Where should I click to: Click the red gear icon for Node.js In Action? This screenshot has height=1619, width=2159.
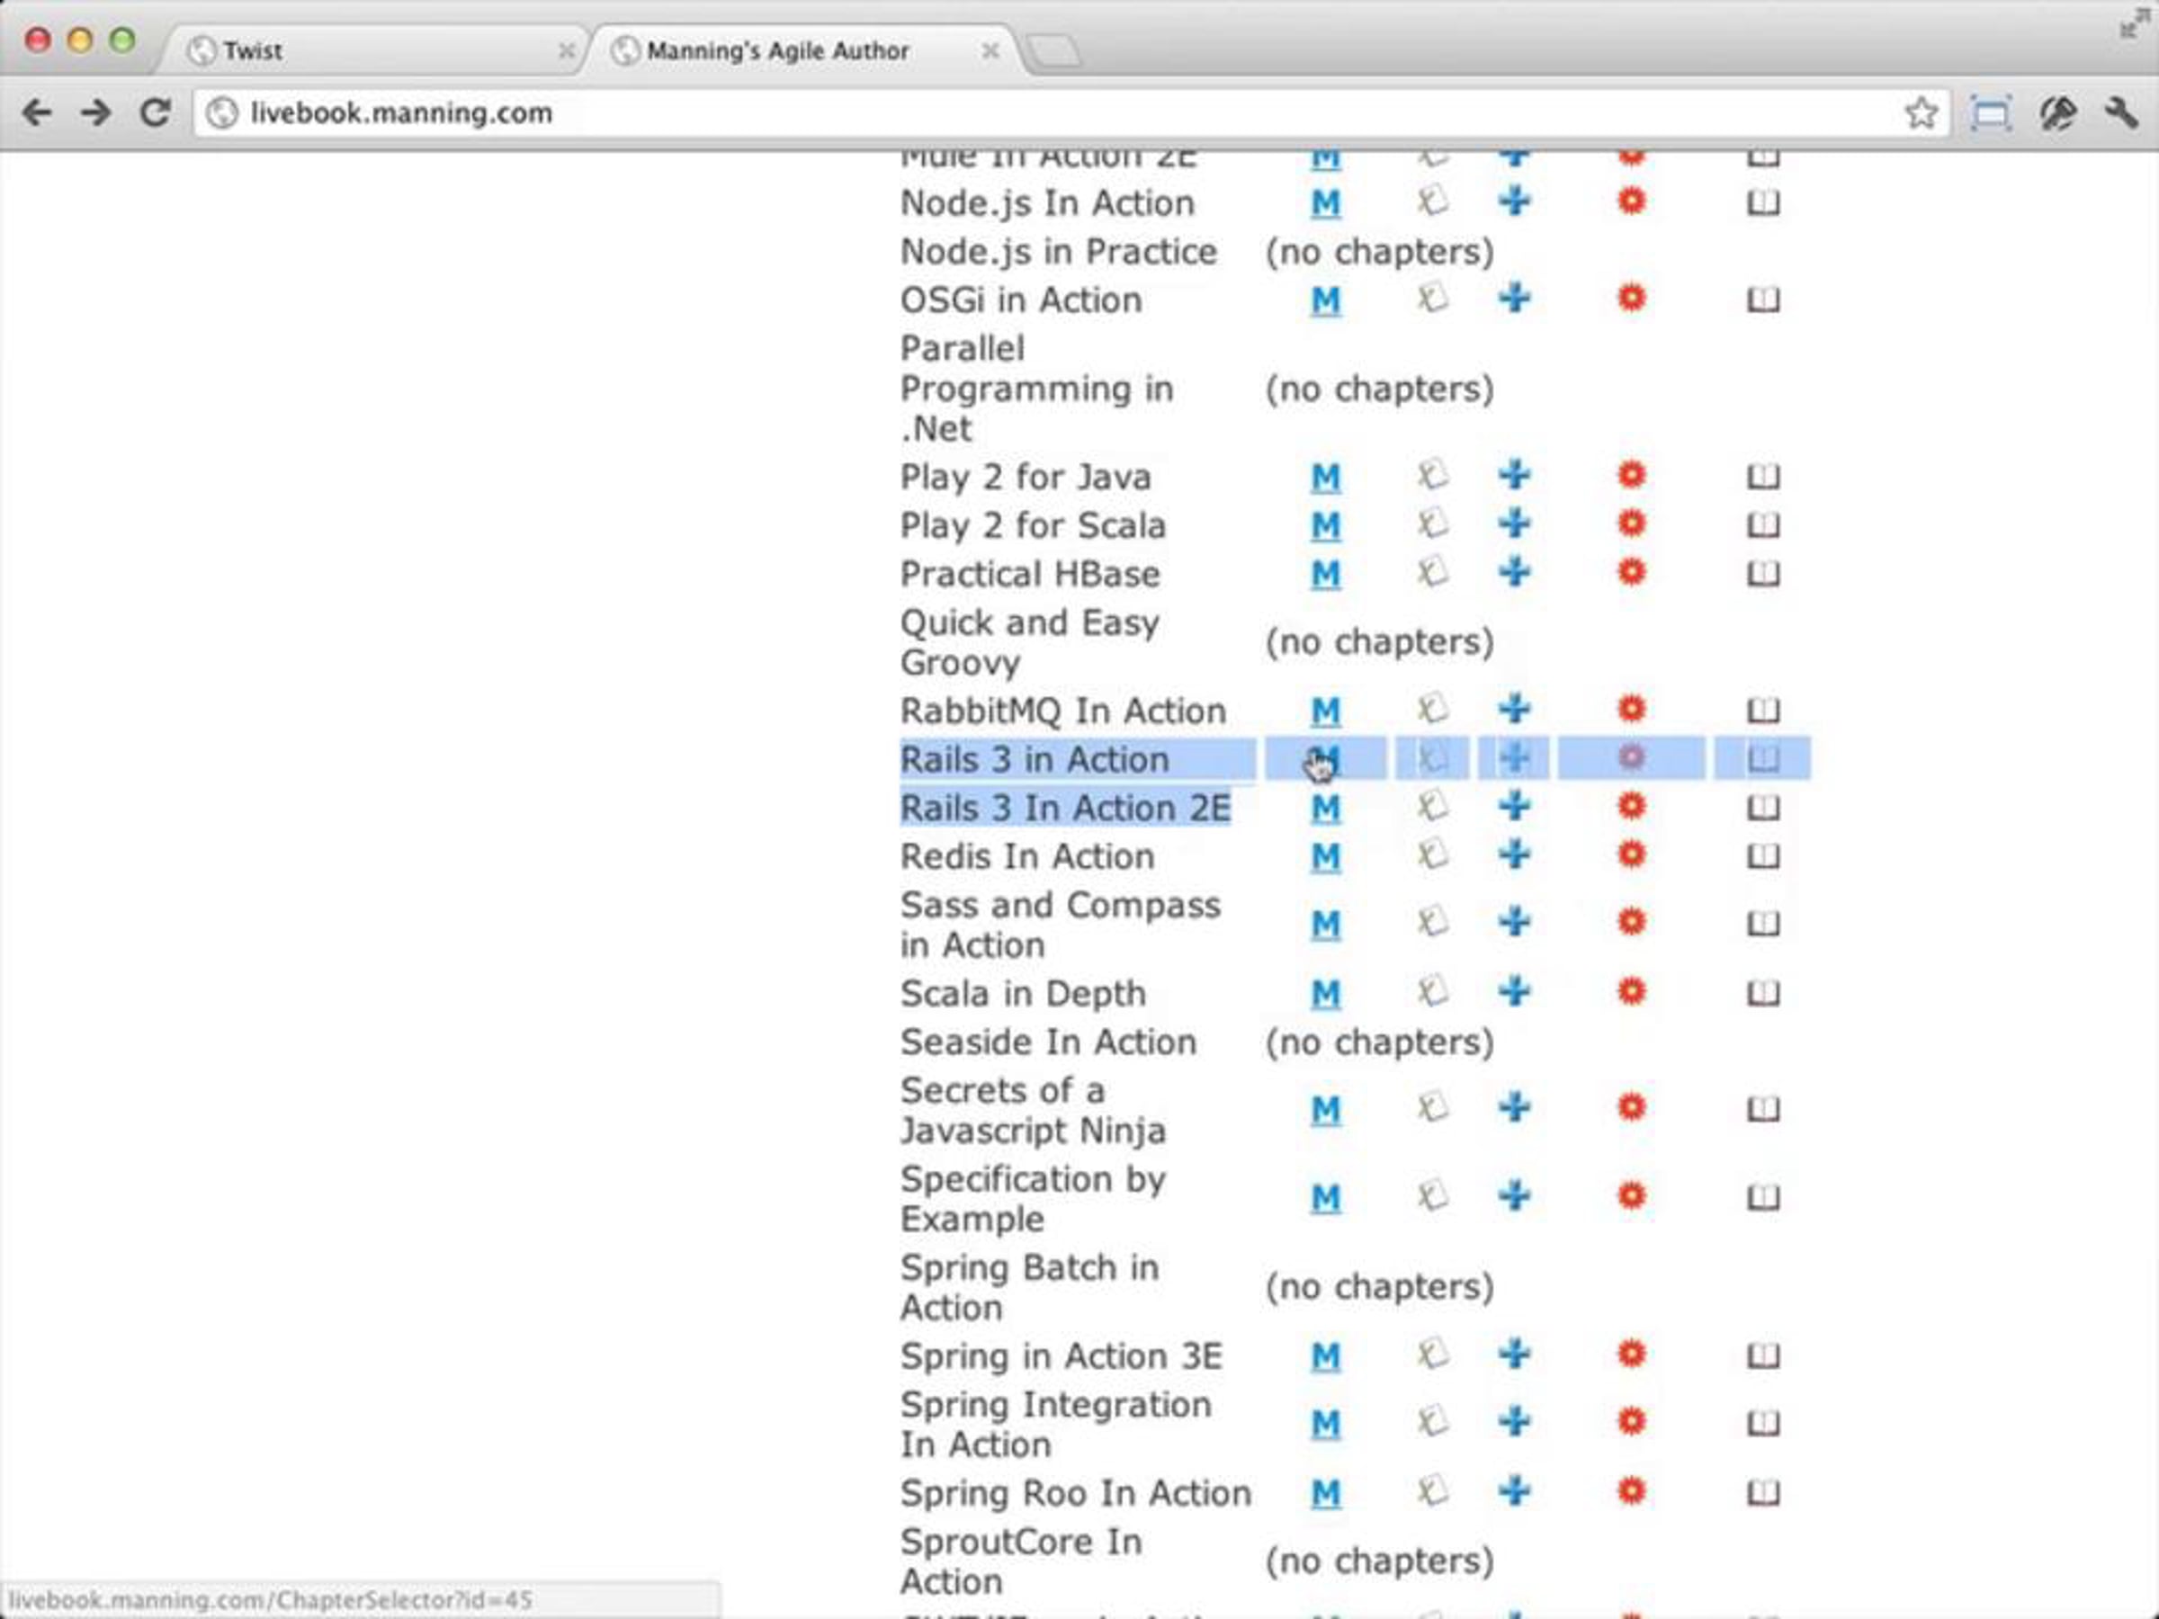pyautogui.click(x=1631, y=202)
